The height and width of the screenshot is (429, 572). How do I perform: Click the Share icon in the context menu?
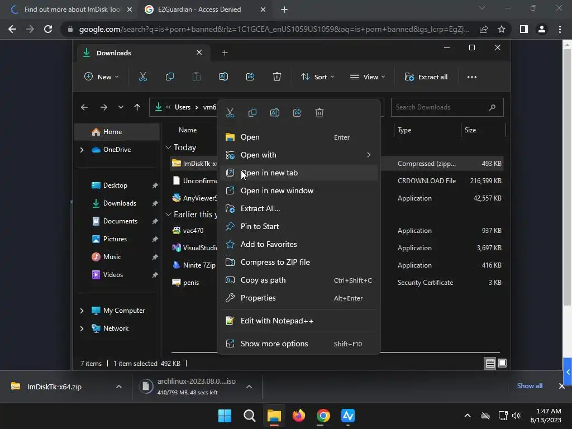click(x=297, y=113)
